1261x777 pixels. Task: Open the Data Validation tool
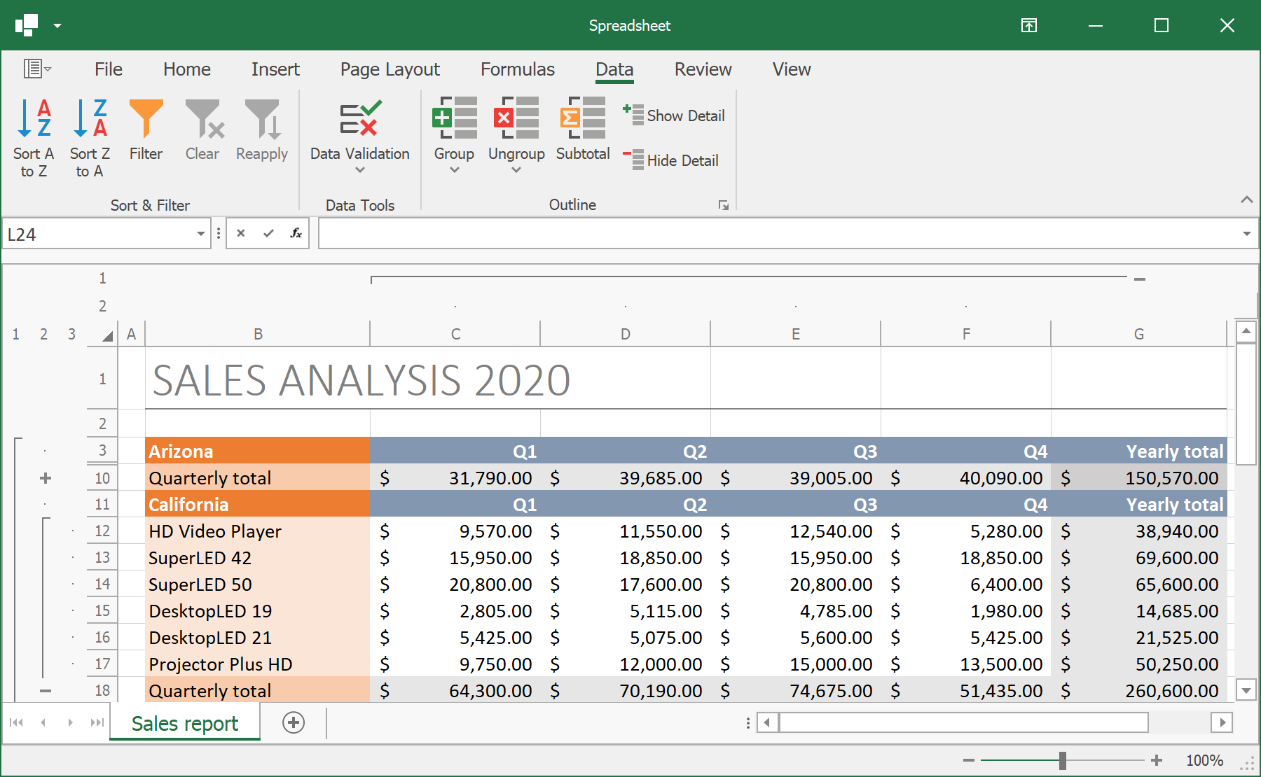(359, 119)
